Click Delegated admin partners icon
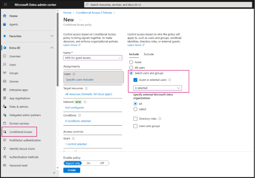This screenshot has width=255, height=178. pyautogui.click(x=5, y=115)
